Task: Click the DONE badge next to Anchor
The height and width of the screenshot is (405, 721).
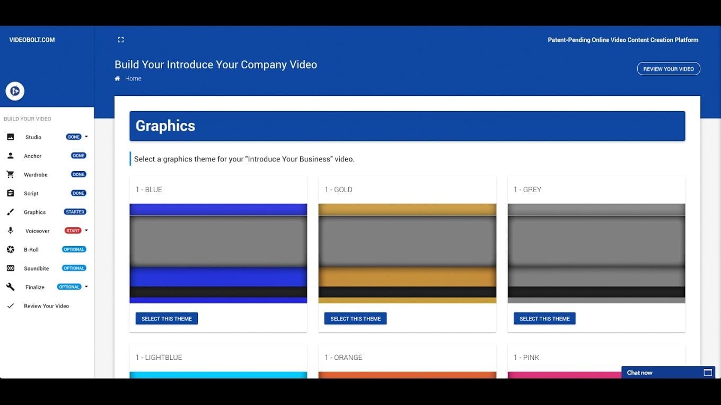Action: 78,156
